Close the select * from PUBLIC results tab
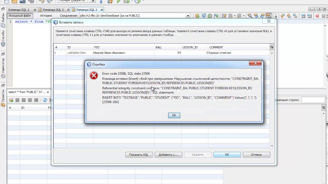Image resolution: width=328 pixels, height=184 pixels. [x=48, y=92]
